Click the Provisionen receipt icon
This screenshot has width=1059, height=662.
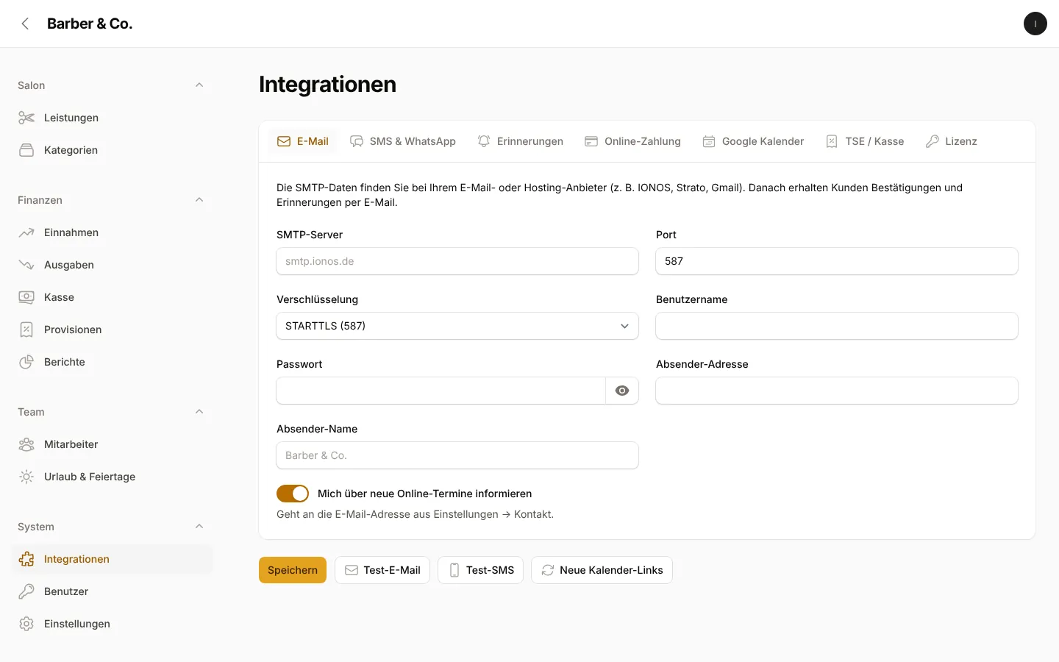(x=26, y=330)
